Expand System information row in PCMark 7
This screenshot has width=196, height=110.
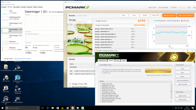[101, 102]
